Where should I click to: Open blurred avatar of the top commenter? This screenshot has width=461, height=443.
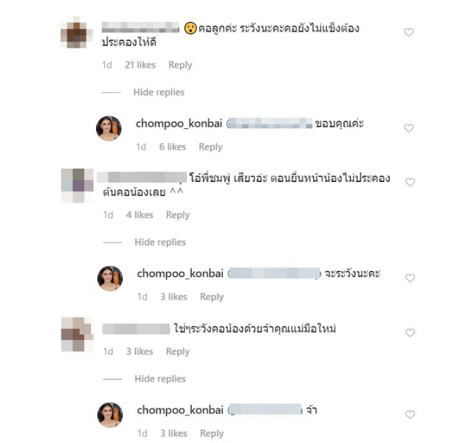pyautogui.click(x=76, y=32)
